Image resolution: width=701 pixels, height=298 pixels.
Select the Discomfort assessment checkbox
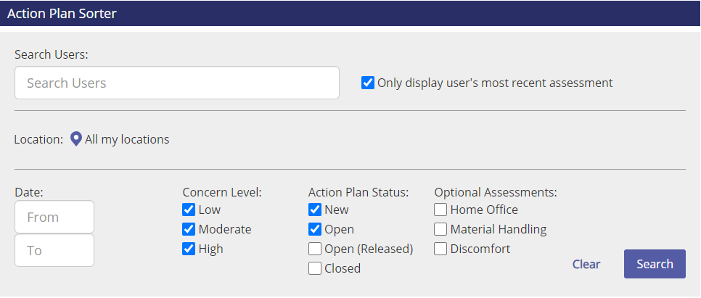point(440,249)
